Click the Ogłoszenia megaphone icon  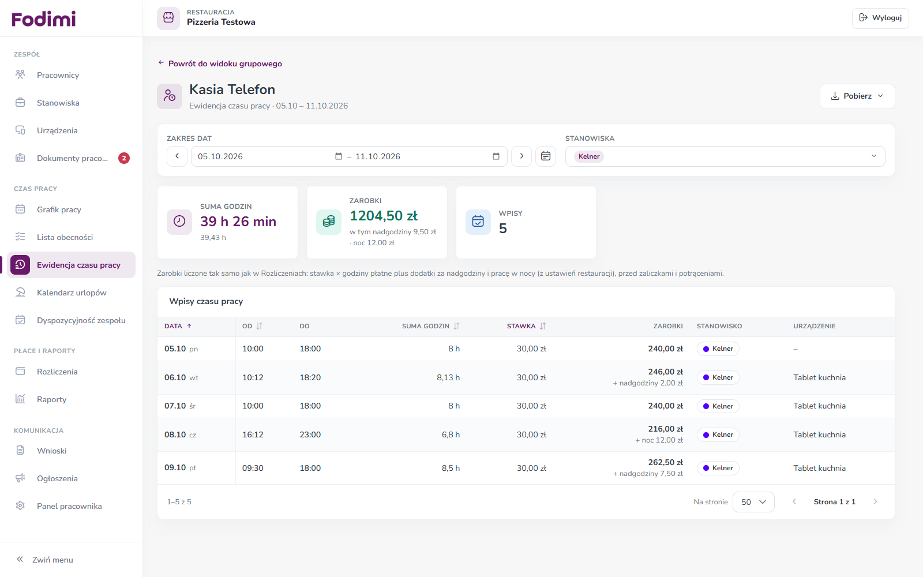20,478
